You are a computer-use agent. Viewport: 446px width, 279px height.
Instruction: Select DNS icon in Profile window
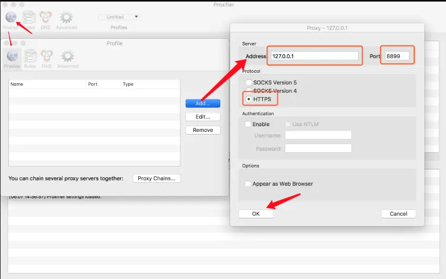(47, 56)
